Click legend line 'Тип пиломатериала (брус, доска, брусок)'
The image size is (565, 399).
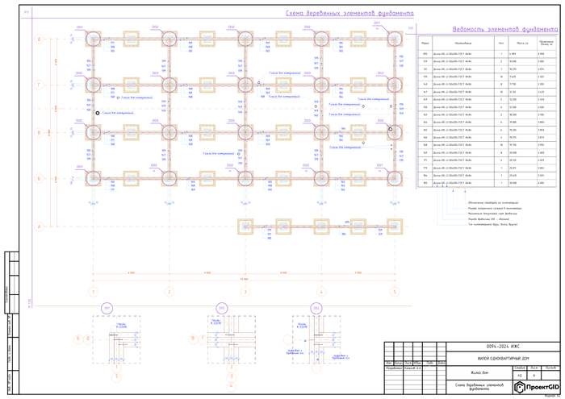click(492, 224)
